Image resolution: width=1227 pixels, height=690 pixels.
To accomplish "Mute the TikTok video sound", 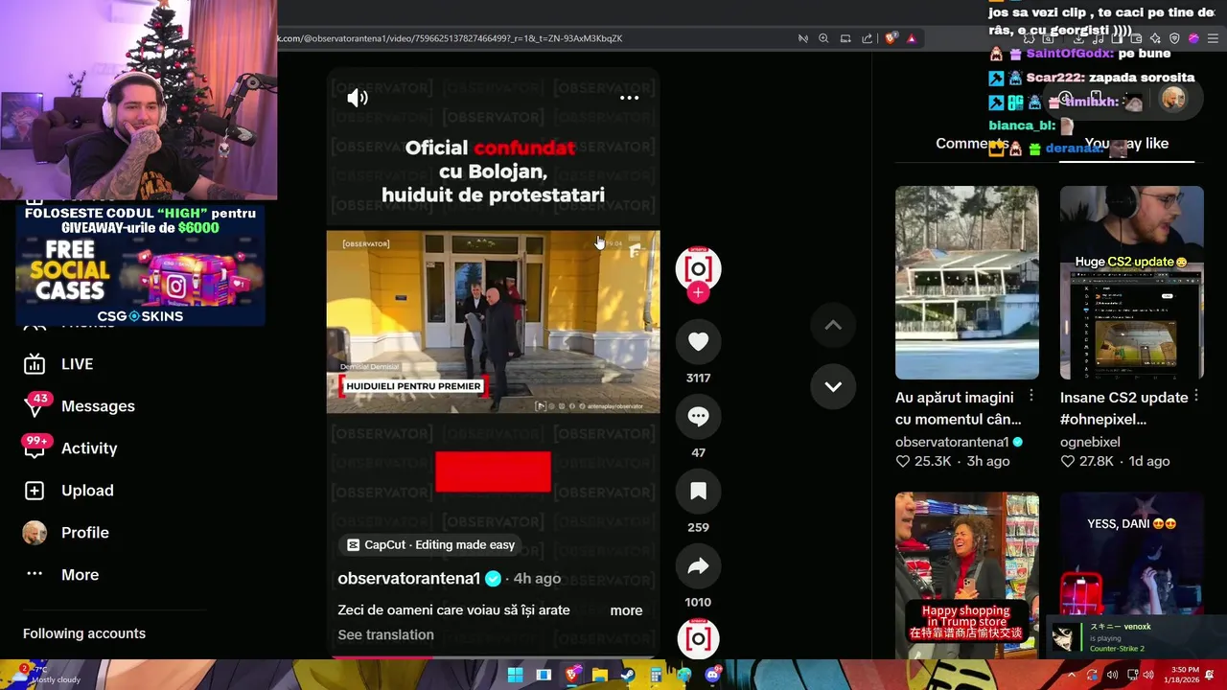I will point(358,98).
